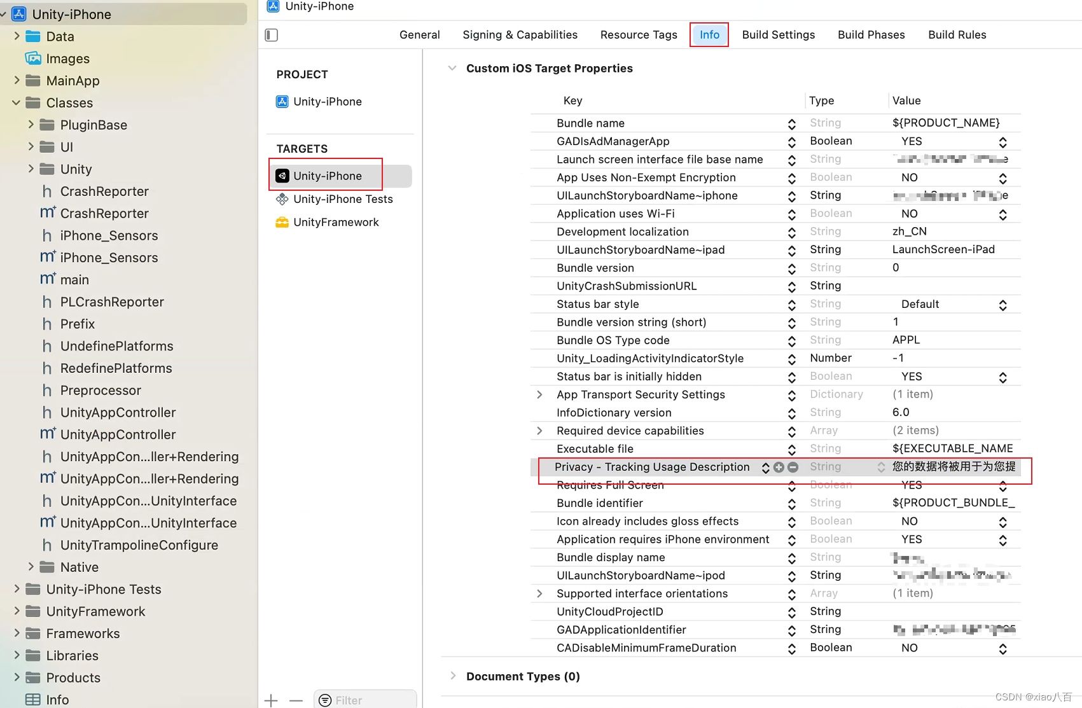Open Preprocessor header file icon
Viewport: 1082px width, 708px height.
point(47,391)
